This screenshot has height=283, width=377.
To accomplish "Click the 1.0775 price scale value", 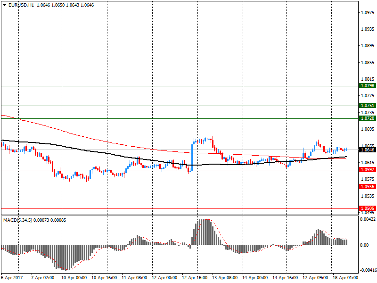I will 368,96.
